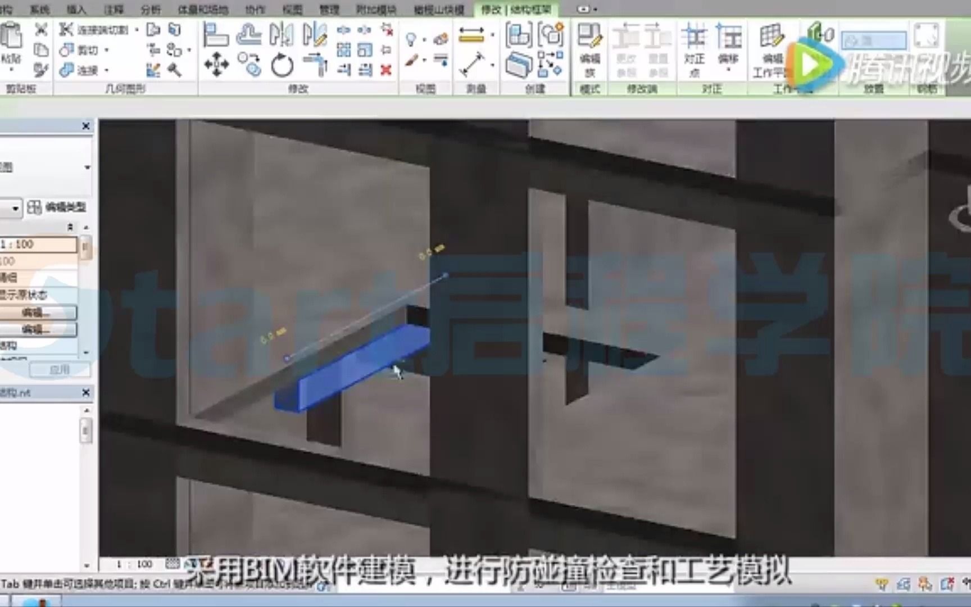Set the view scale to 1:100
This screenshot has width=971, height=607.
[x=39, y=244]
